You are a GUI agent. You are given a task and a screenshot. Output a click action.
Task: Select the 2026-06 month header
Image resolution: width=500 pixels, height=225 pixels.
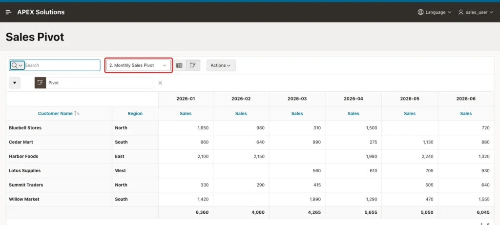point(466,99)
